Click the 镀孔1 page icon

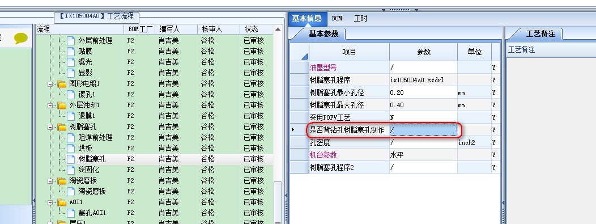[x=71, y=94]
